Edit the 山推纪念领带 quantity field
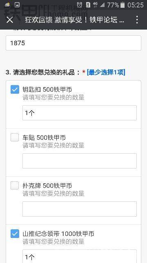 tap(80, 256)
